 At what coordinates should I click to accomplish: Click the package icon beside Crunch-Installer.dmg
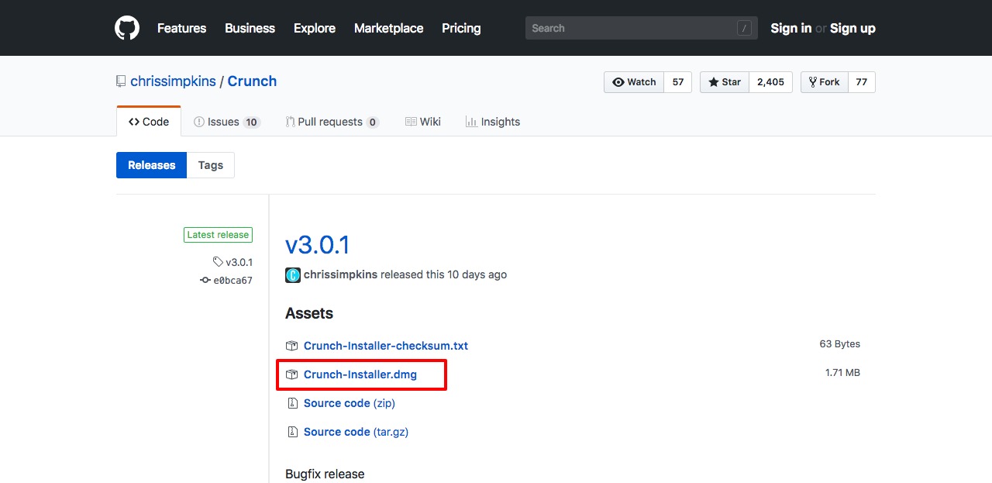pos(291,374)
